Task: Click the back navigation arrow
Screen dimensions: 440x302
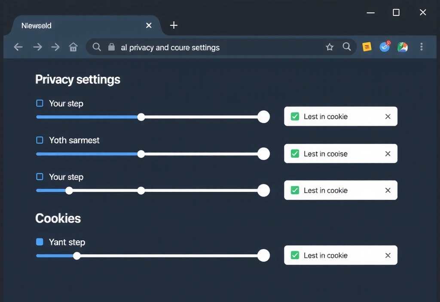Action: pyautogui.click(x=18, y=47)
